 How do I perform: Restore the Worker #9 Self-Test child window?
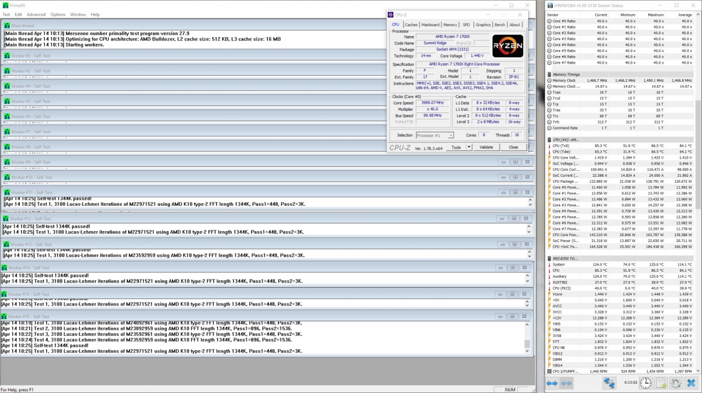coord(515,162)
